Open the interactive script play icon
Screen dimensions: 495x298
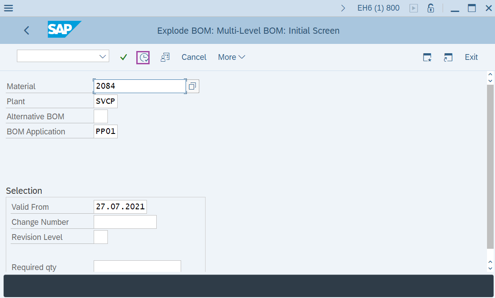point(413,8)
